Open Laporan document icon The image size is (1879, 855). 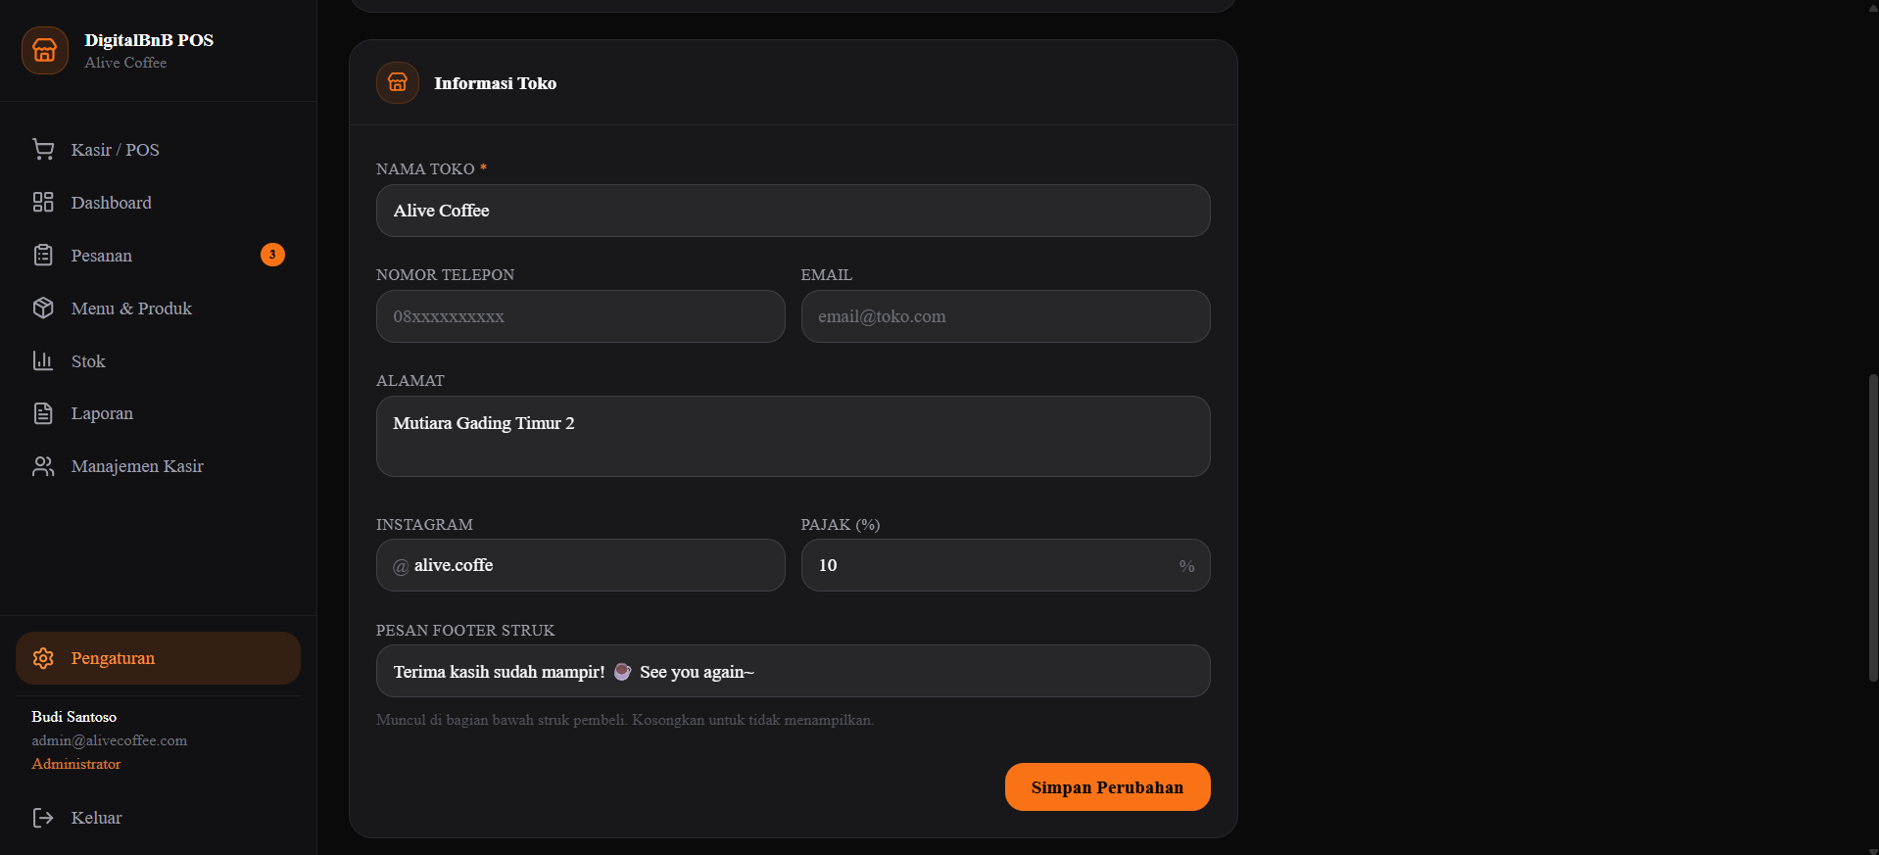click(43, 413)
